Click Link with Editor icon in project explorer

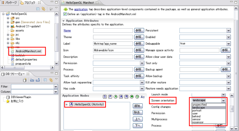pos(43,9)
